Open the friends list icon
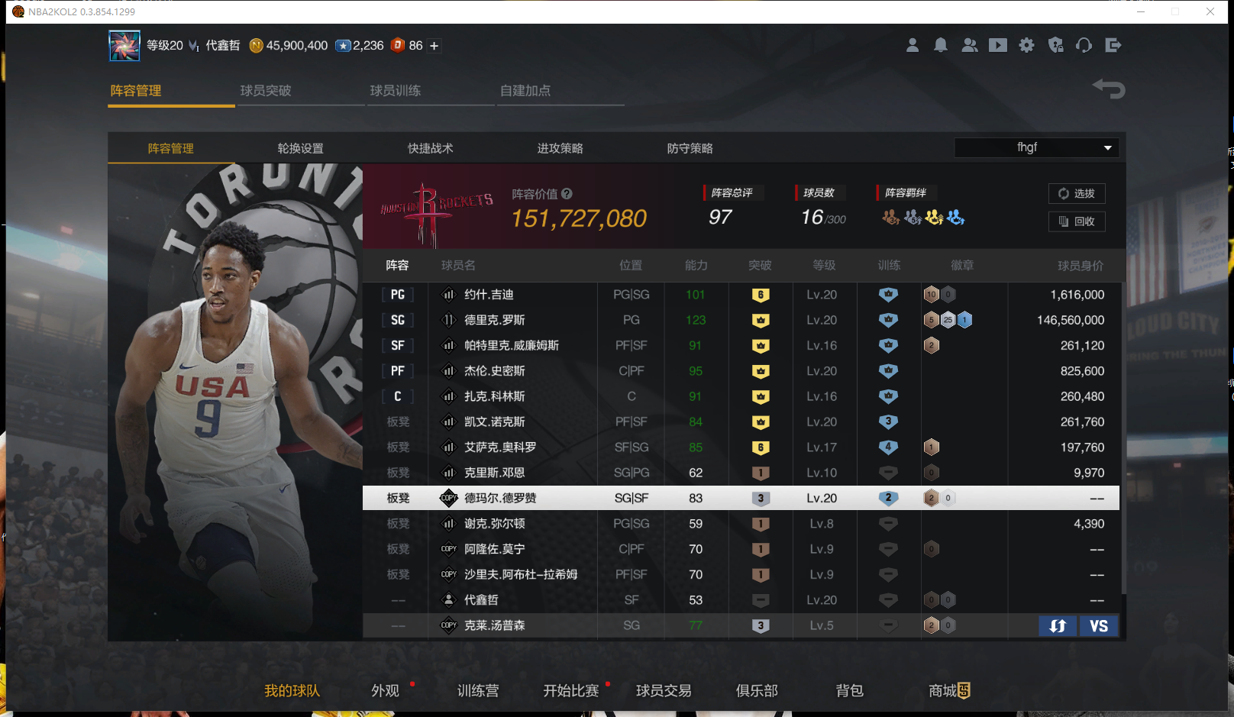Screen dimensions: 1234x717 tap(969, 46)
